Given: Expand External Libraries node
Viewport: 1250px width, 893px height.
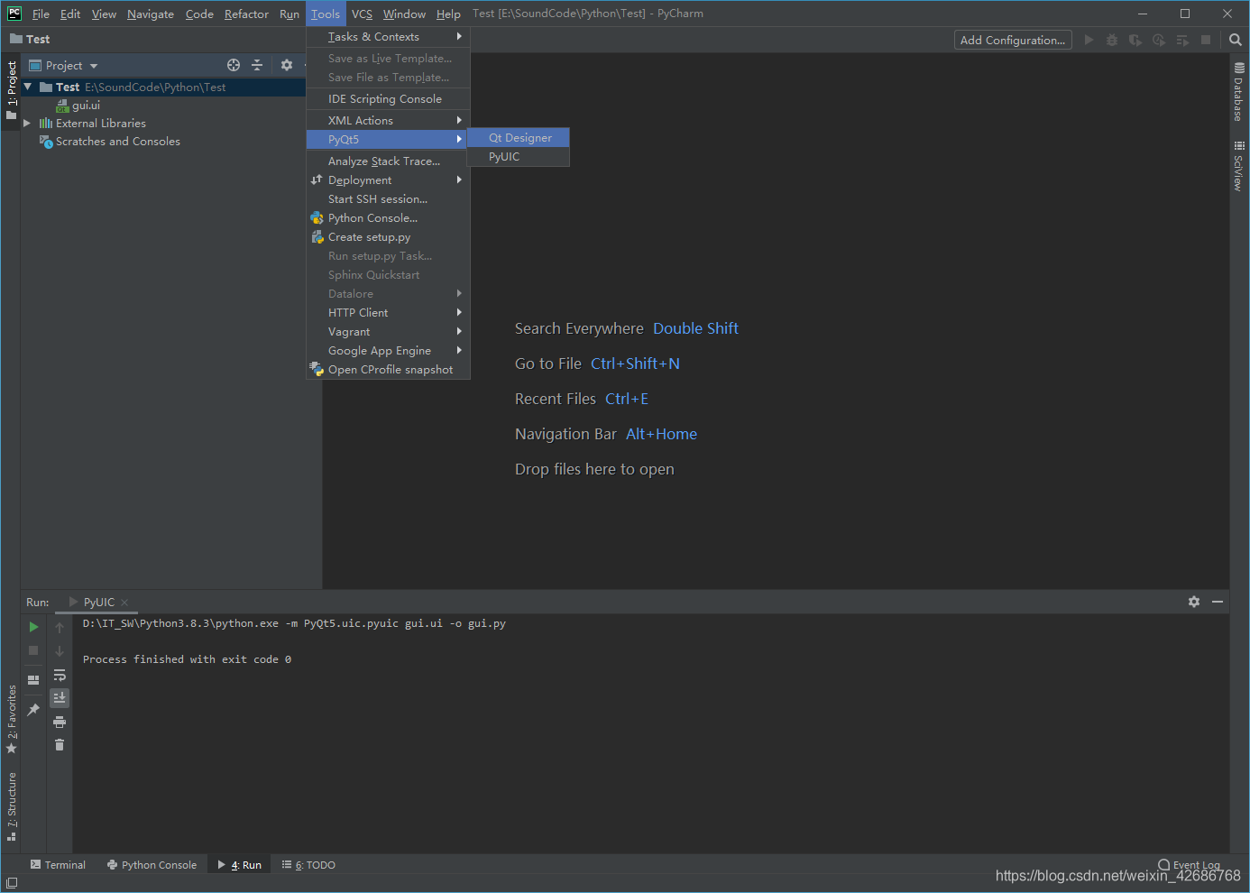Looking at the screenshot, I should point(27,123).
